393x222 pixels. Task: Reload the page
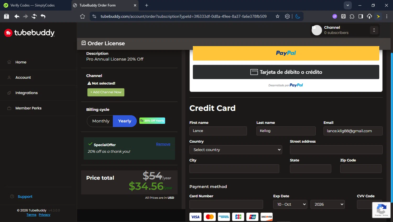34,17
